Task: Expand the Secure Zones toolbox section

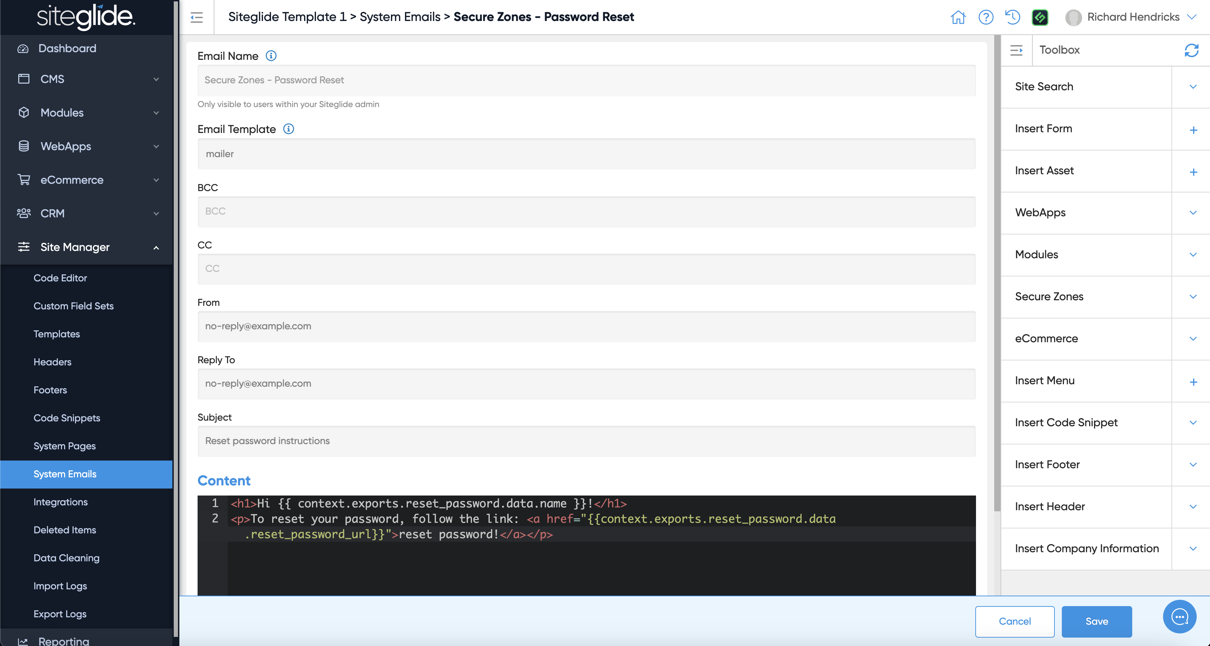Action: [1192, 296]
